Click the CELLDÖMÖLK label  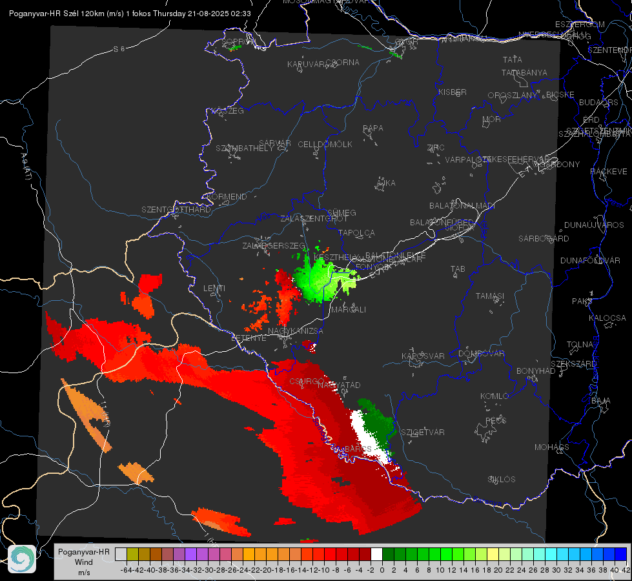[325, 145]
